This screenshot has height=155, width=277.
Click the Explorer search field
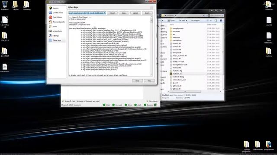[x=217, y=15]
